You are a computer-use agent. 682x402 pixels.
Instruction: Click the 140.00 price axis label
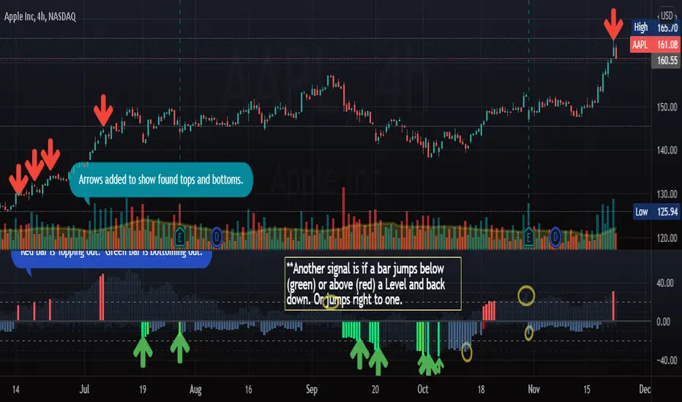(667, 151)
